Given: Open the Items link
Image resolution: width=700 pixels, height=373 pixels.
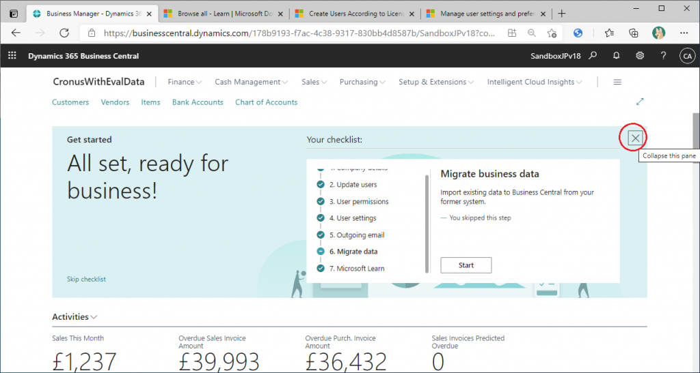Looking at the screenshot, I should pyautogui.click(x=151, y=102).
